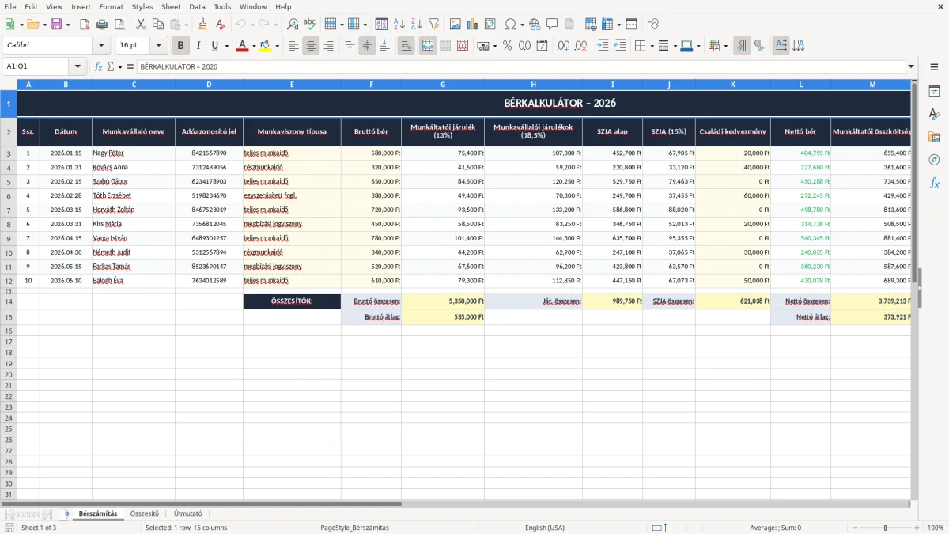This screenshot has height=534, width=949.
Task: Toggle Bold formatting
Action: (180, 46)
